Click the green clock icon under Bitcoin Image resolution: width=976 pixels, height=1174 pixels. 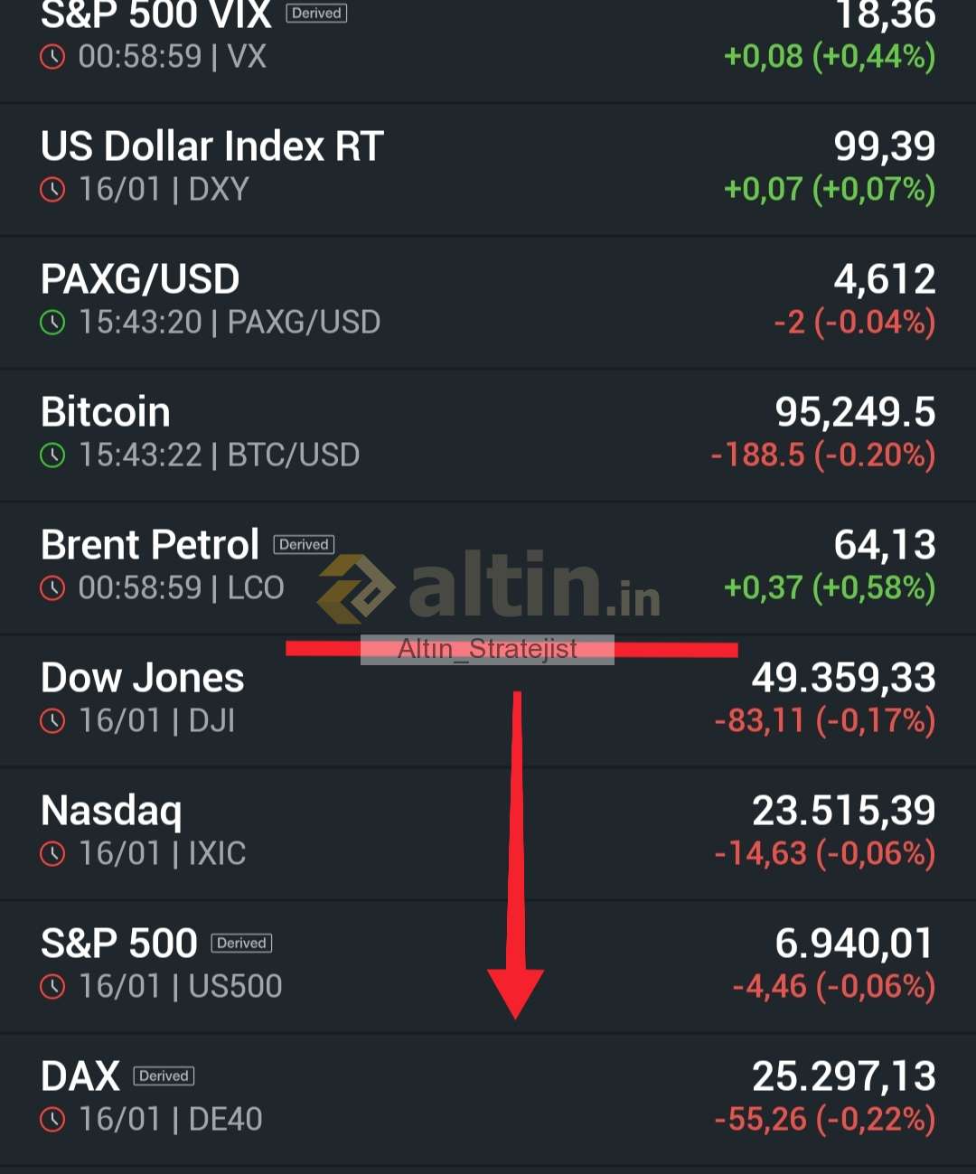pos(52,456)
